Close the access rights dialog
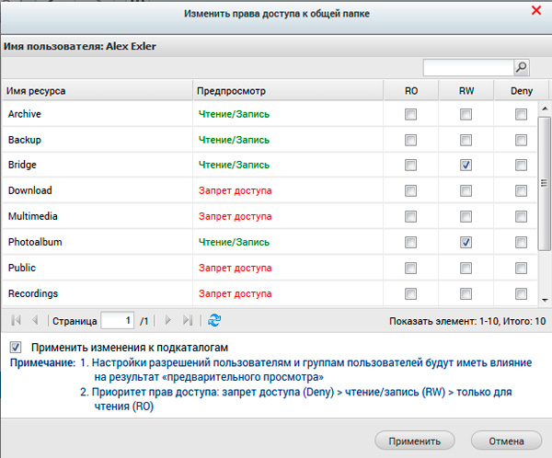The width and height of the screenshot is (552, 458). [535, 11]
